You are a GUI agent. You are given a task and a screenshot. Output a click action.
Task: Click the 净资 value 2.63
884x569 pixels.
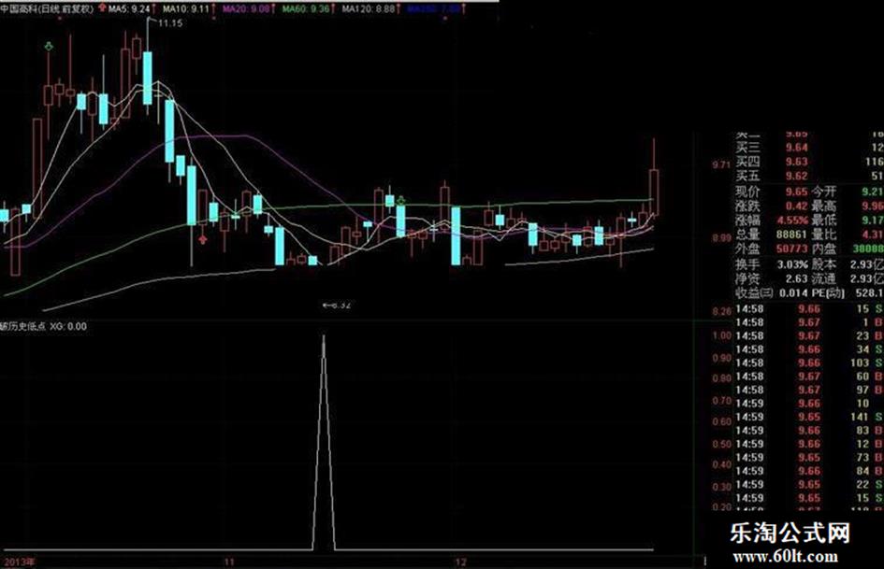[x=797, y=278]
